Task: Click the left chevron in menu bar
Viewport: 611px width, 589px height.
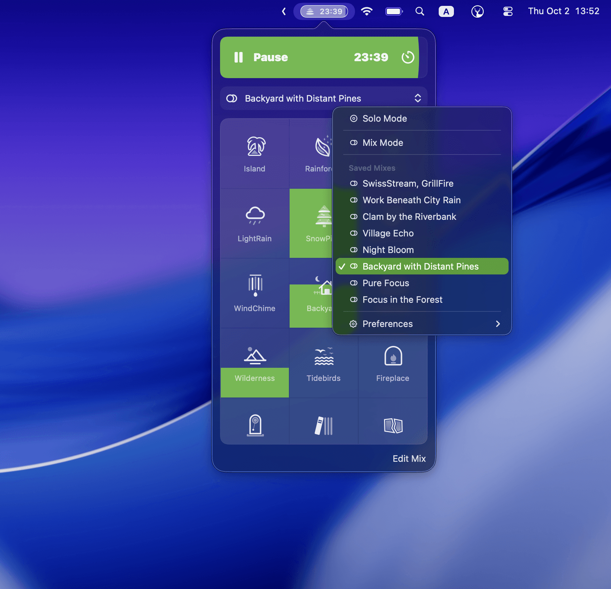Action: click(284, 11)
